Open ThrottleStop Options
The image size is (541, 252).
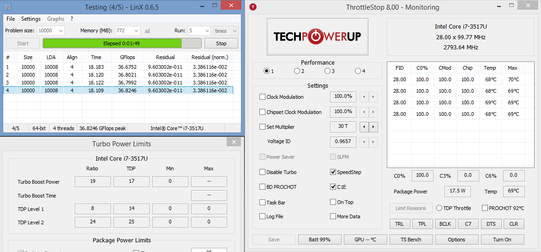[x=457, y=240]
